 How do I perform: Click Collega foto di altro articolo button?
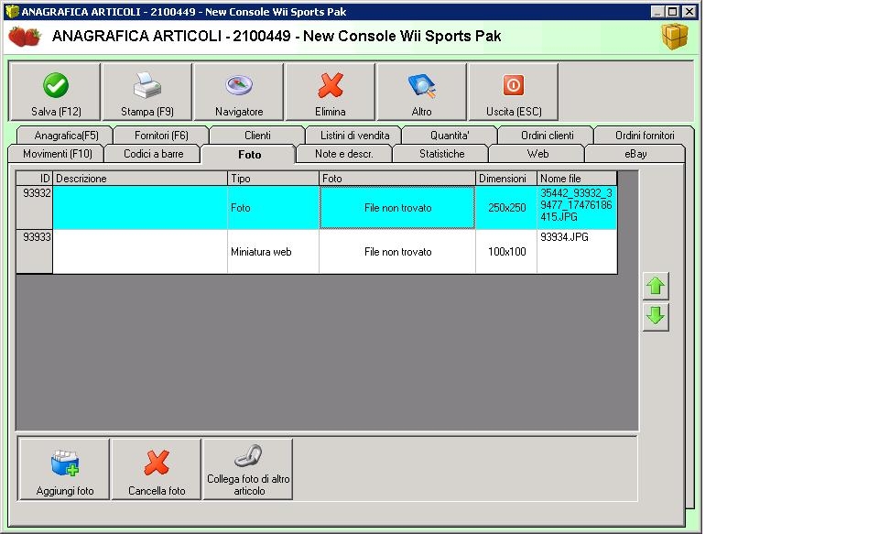248,470
